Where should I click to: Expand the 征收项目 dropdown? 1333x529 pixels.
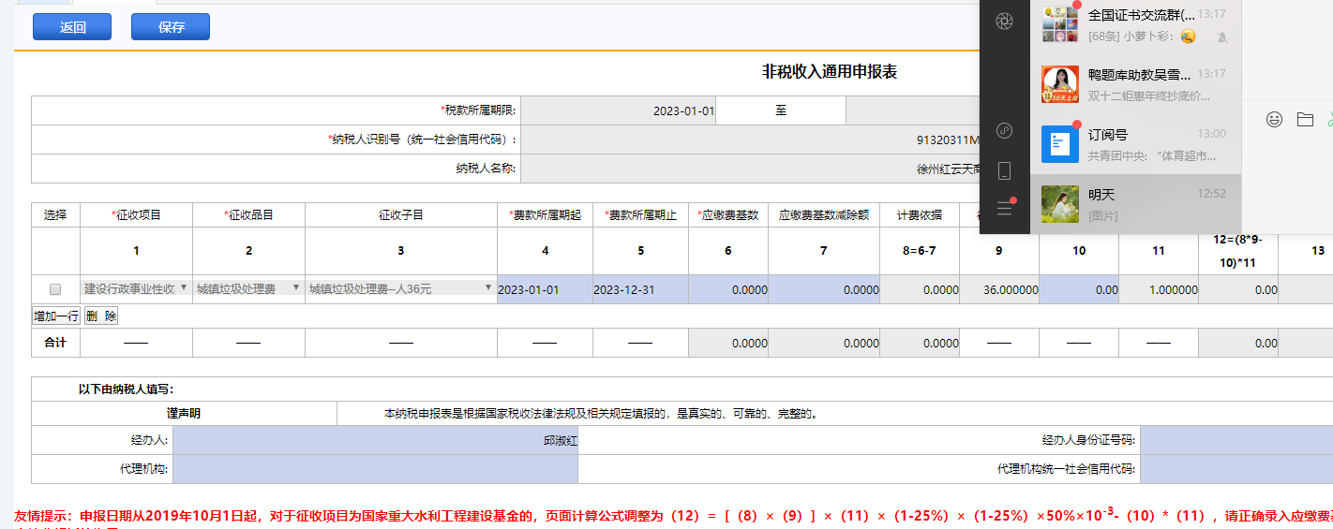(x=136, y=288)
